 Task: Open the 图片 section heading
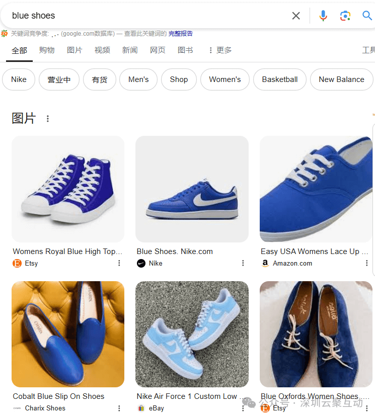pyautogui.click(x=24, y=118)
